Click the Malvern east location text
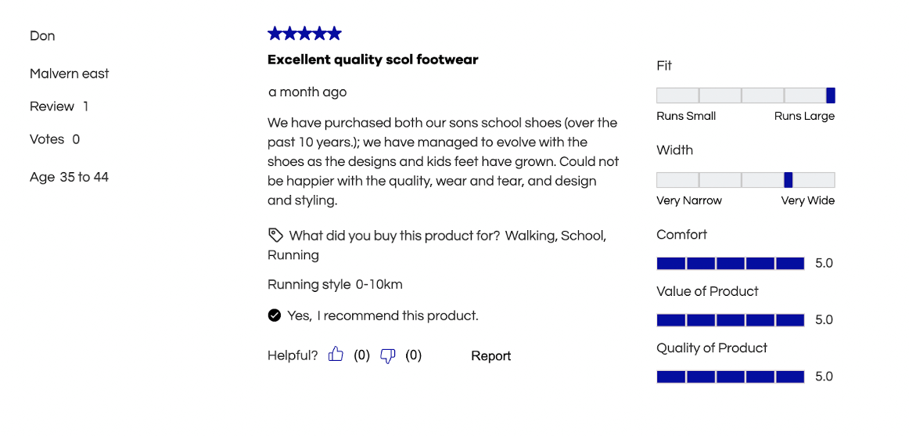The width and height of the screenshot is (909, 436). click(x=70, y=74)
